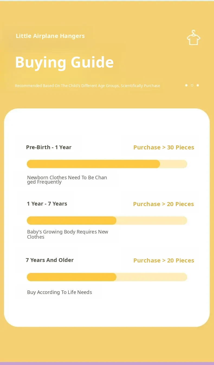Screen dimensions: 214x365
Task: Click the 7 Years And Older progress bar
Action: pos(107,277)
